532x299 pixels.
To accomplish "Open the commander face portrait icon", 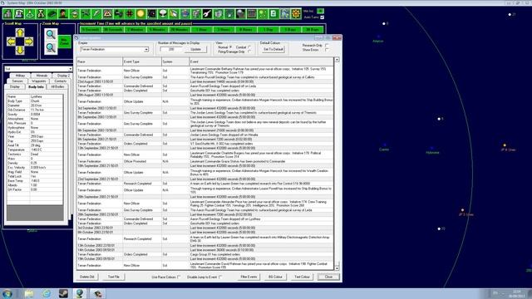I will click(63, 14).
